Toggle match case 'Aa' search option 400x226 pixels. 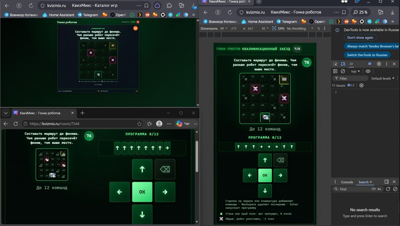pos(379,189)
